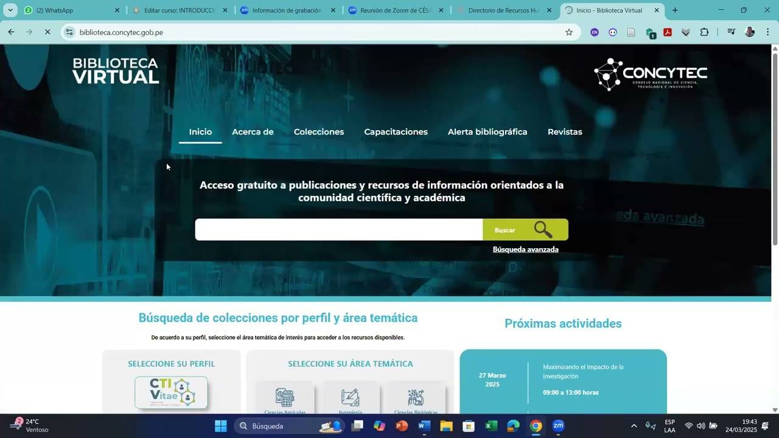This screenshot has height=438, width=779.
Task: Go back to previous page
Action: [x=11, y=32]
